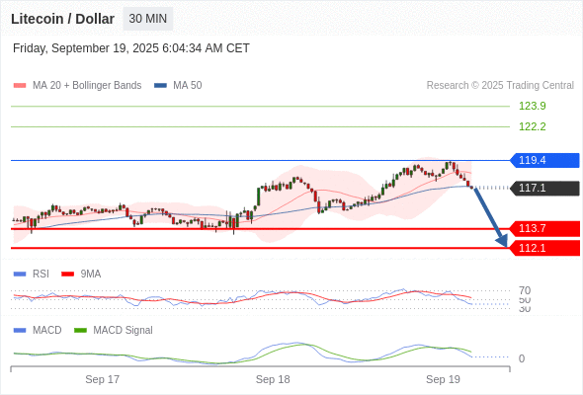
Task: Click the Sep 18 date axis label
Action: (x=273, y=379)
